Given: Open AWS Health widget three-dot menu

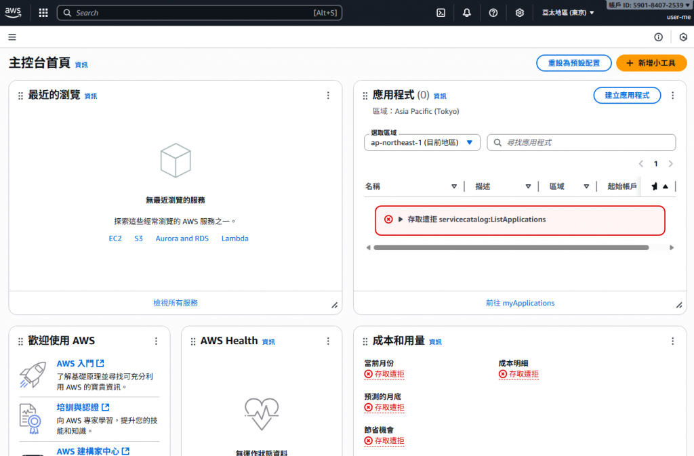Looking at the screenshot, I should click(x=328, y=341).
